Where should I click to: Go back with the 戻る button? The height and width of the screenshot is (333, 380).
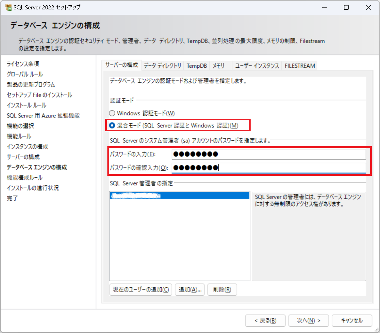pyautogui.click(x=265, y=320)
